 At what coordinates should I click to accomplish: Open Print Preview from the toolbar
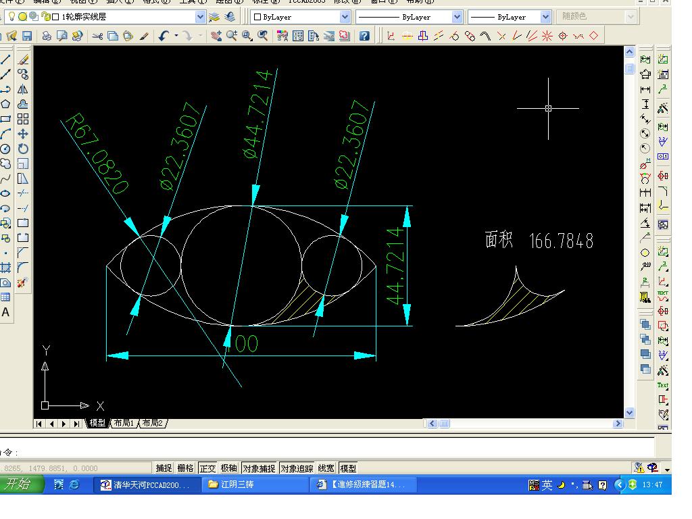click(61, 36)
